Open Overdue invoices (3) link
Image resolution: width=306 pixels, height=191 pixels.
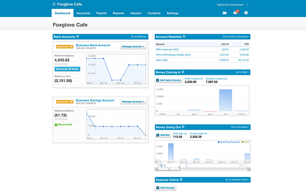216,79
